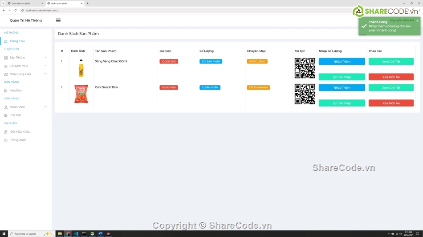Click the browser address bar

[x=186, y=10]
